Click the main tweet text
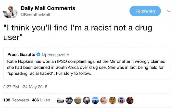 pos(66,33)
